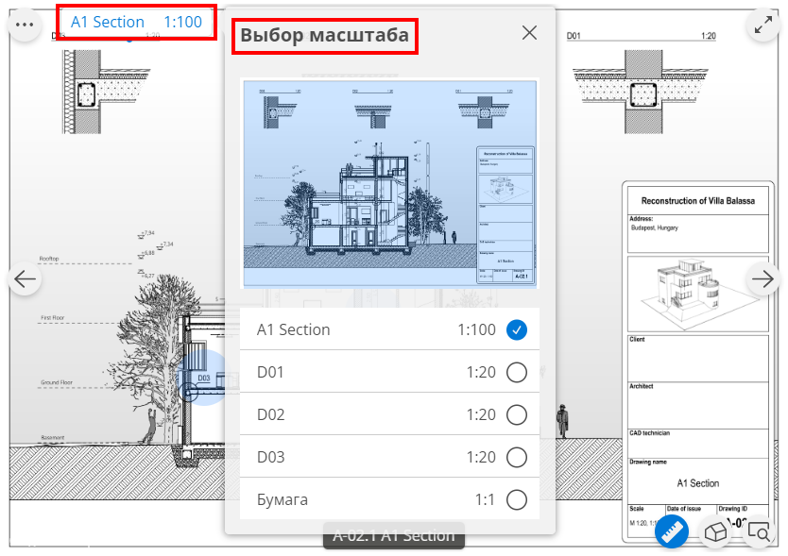Select A1 Section 1:100 radio option

tap(517, 330)
